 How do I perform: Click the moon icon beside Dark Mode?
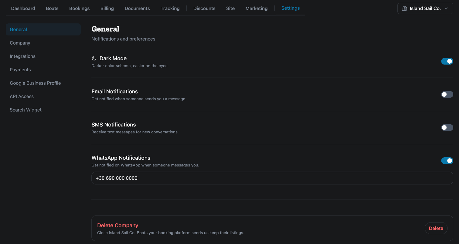(x=94, y=58)
